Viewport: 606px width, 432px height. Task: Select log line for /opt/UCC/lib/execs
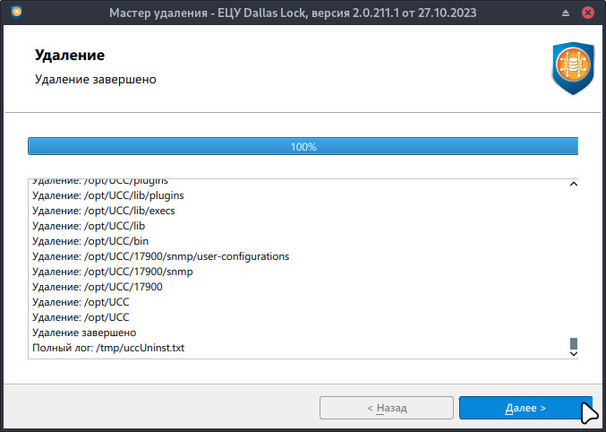pyautogui.click(x=103, y=211)
